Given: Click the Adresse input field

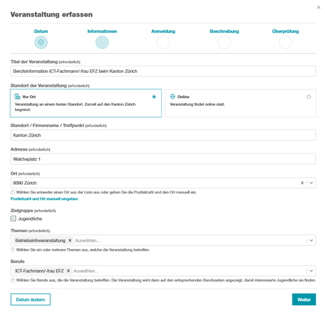Looking at the screenshot, I should [163, 159].
